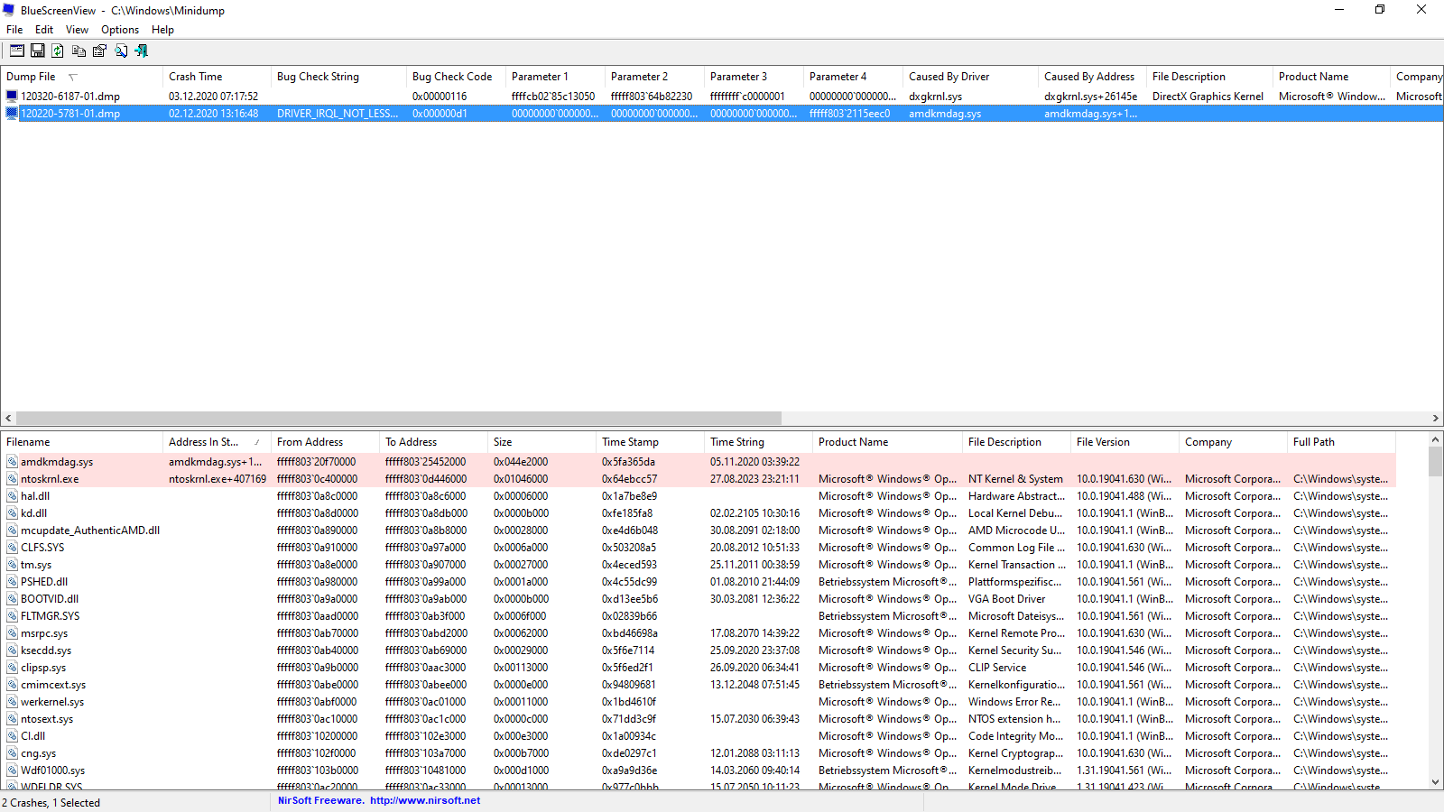
Task: Click the Full Path column header
Action: 1341,442
